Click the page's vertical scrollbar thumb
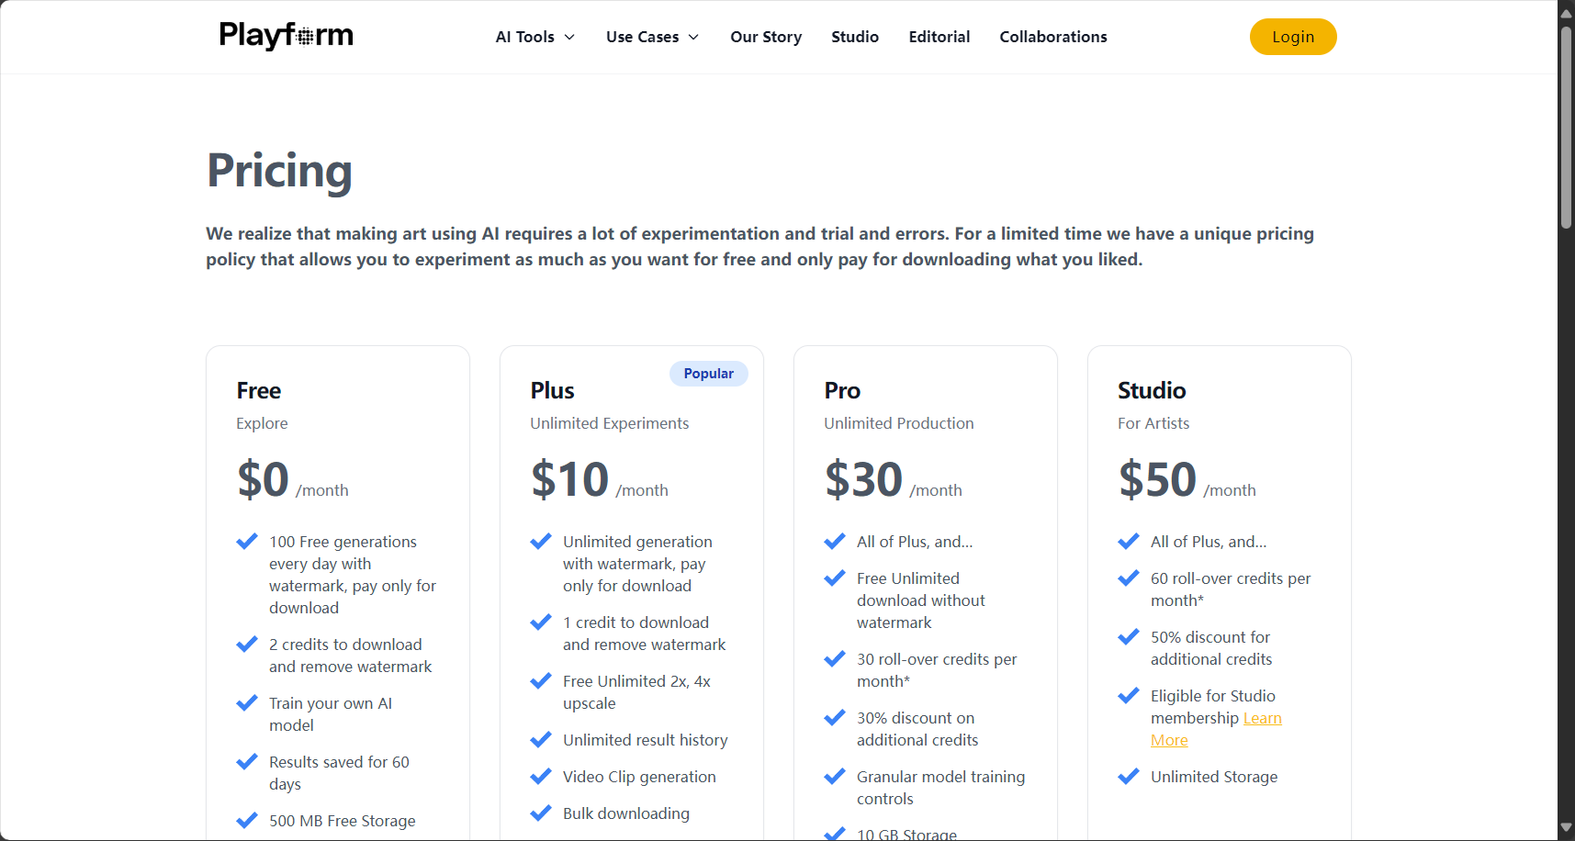This screenshot has width=1575, height=841. coord(1566,127)
